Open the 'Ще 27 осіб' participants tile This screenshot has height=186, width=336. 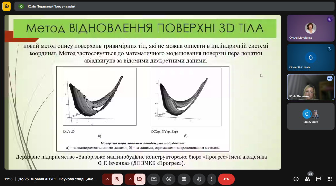[310, 116]
